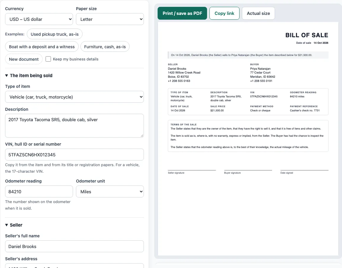Load the 'Used pickup truck, as-is' example
Screen dimensions: 342x268
(55, 34)
